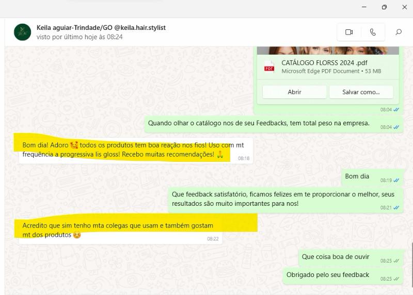Open the chat search magnifier icon
The image size is (413, 295).
(x=399, y=32)
